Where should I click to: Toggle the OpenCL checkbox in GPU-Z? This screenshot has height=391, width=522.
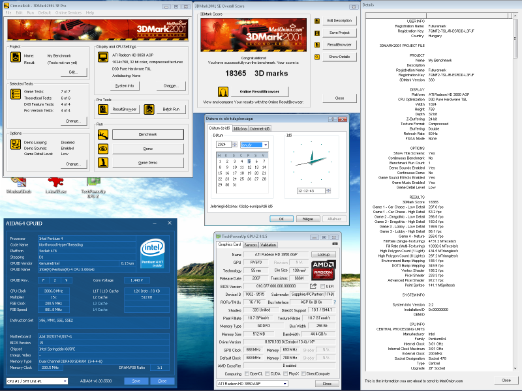coord(247,373)
